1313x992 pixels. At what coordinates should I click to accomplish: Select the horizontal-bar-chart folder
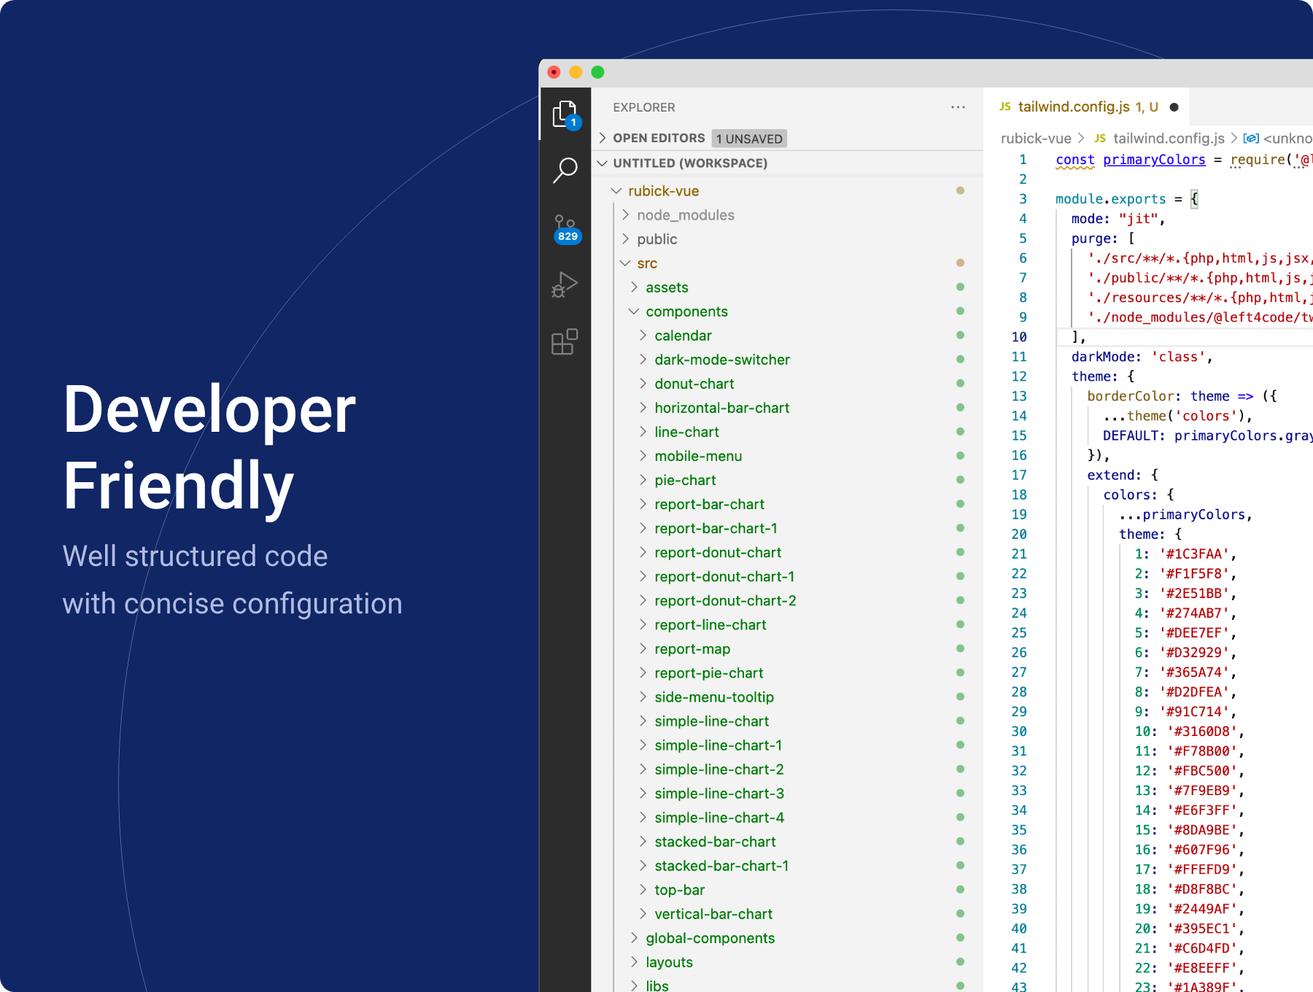coord(787,408)
